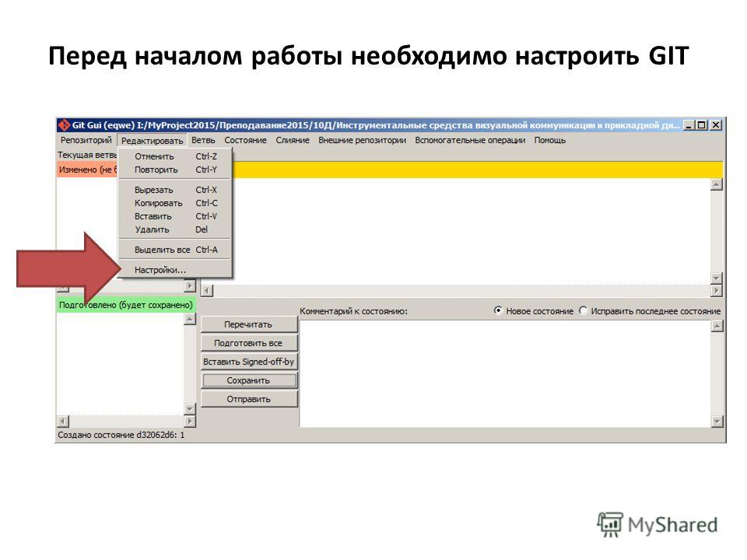Choose Повторить from the edit menu
The width and height of the screenshot is (747, 560).
tap(175, 170)
